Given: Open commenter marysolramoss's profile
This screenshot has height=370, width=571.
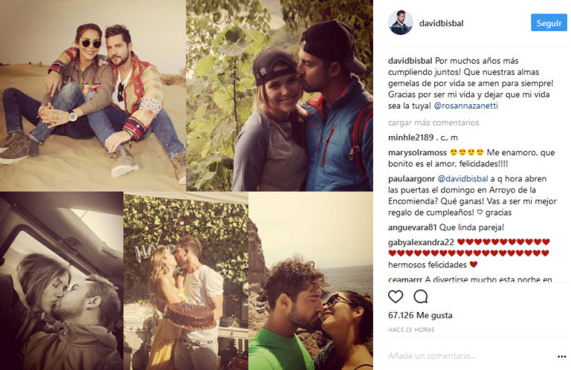Looking at the screenshot, I should (x=417, y=152).
